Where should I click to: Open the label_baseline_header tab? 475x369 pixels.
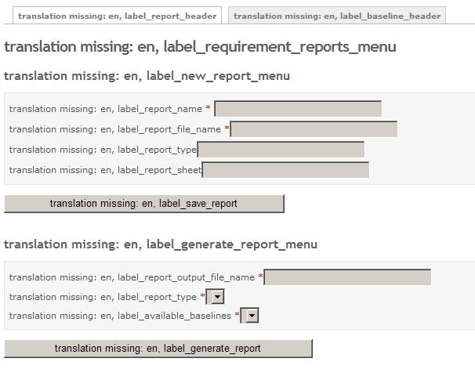coord(337,16)
